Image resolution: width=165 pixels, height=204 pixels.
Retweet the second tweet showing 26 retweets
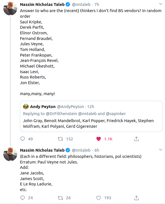coord(60,198)
